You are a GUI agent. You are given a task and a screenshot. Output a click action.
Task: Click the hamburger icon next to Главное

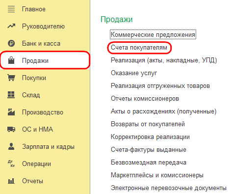coord(11,9)
